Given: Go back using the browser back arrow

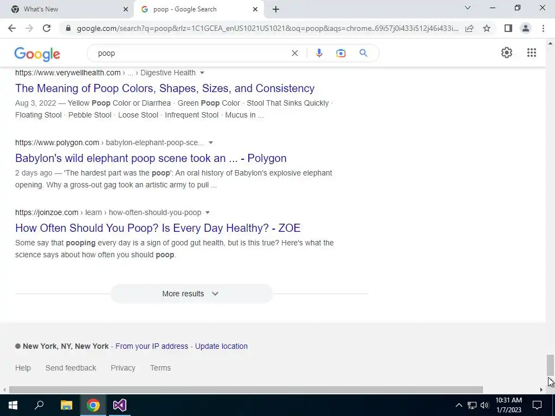Looking at the screenshot, I should pos(12,28).
